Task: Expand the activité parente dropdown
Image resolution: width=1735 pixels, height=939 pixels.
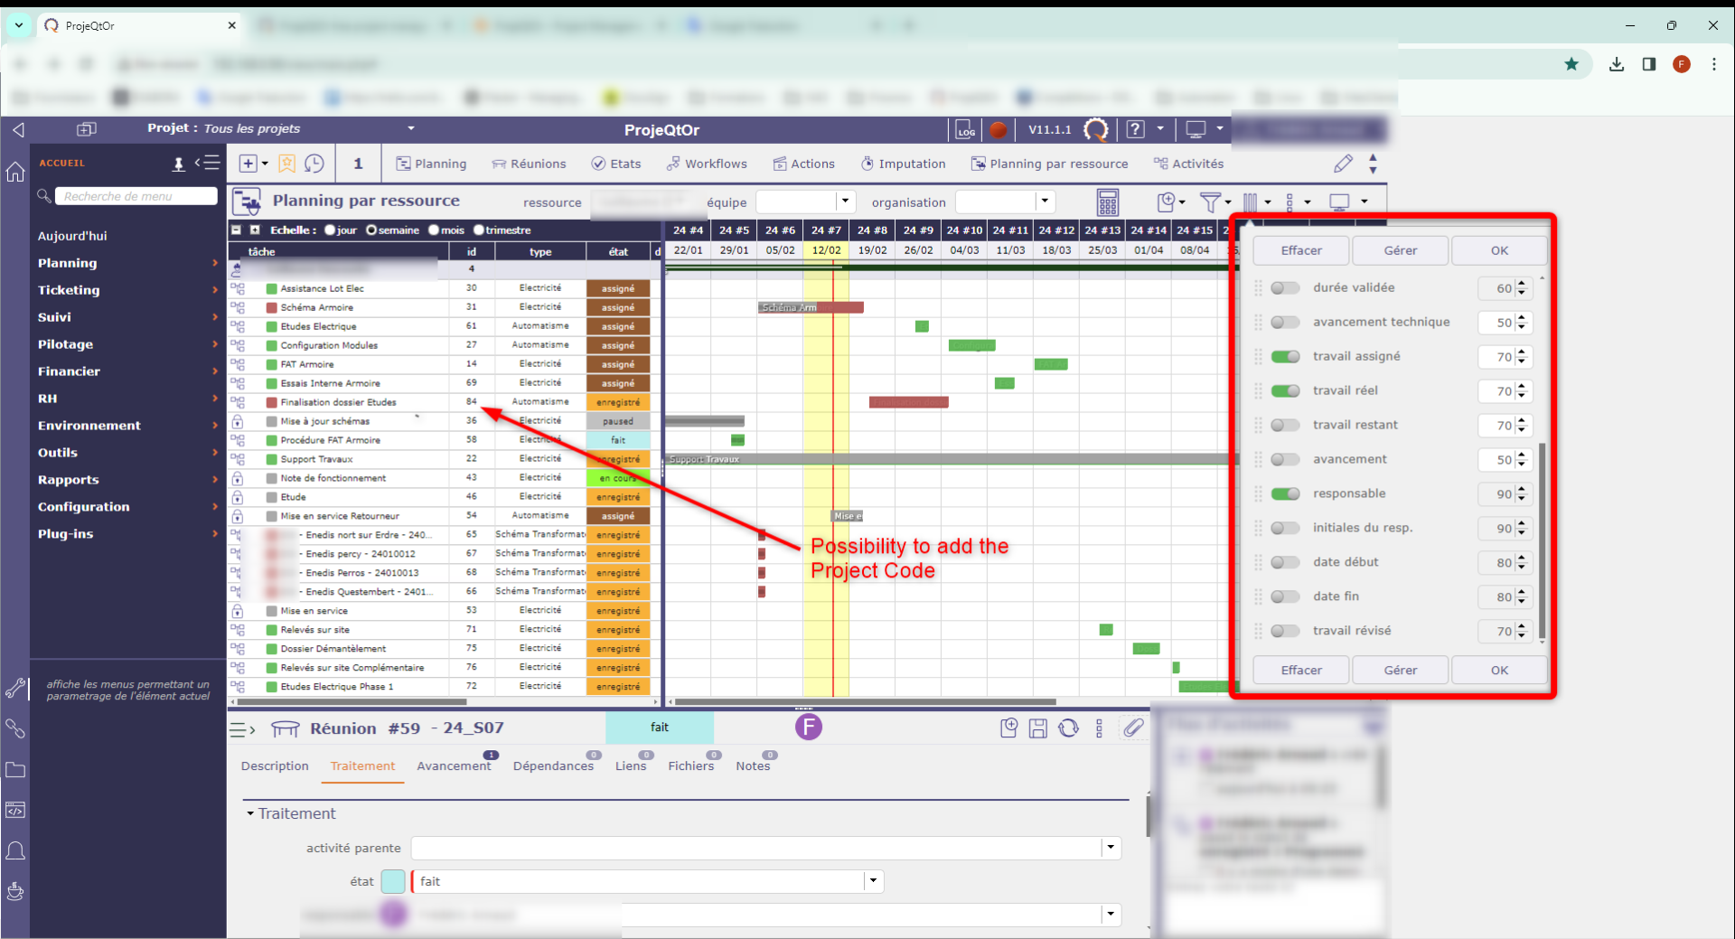Action: click(1111, 848)
